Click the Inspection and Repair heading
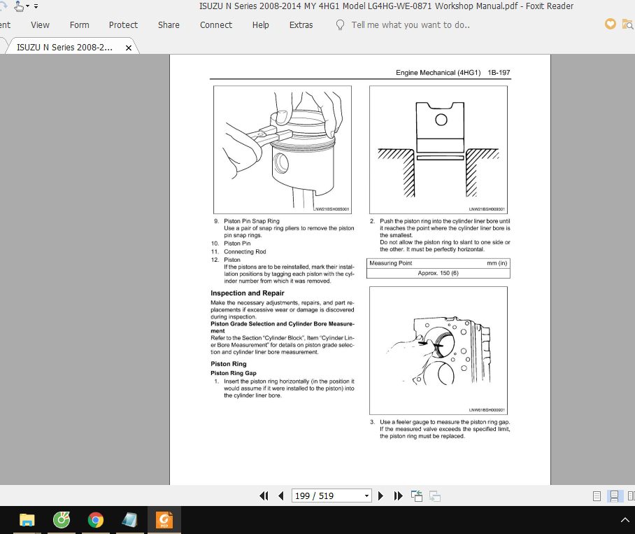Viewport: 635px width, 534px height. point(247,293)
